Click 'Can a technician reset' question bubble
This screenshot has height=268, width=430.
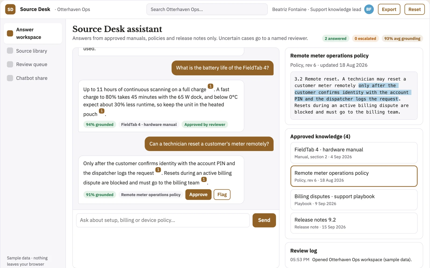click(209, 144)
